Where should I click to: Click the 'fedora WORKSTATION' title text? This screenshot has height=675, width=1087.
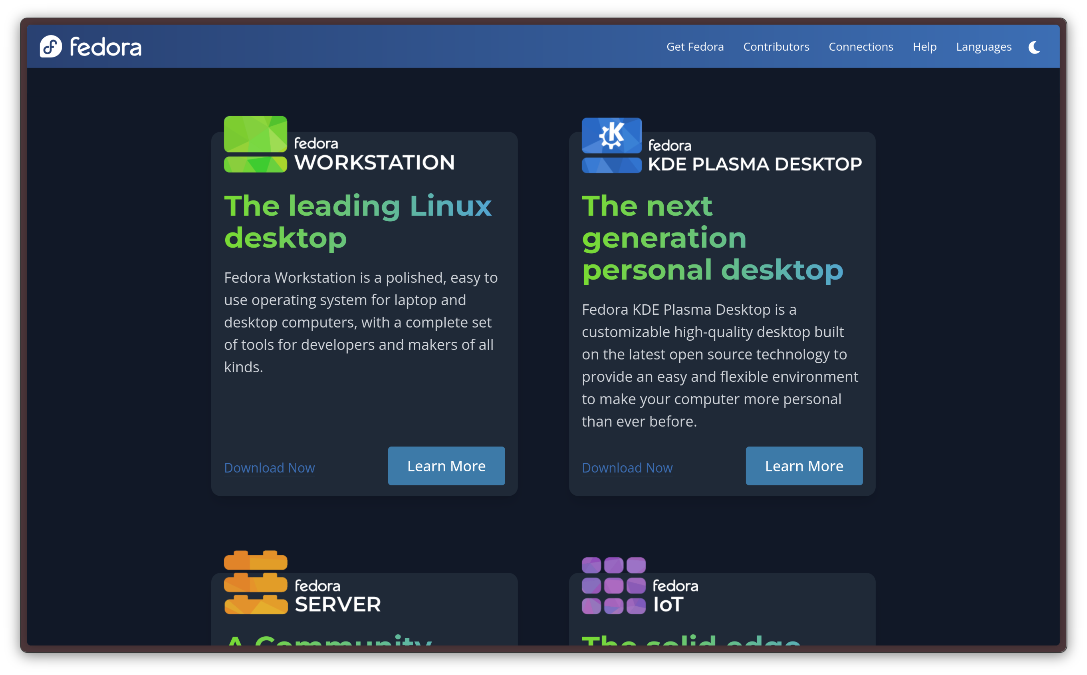coord(375,154)
